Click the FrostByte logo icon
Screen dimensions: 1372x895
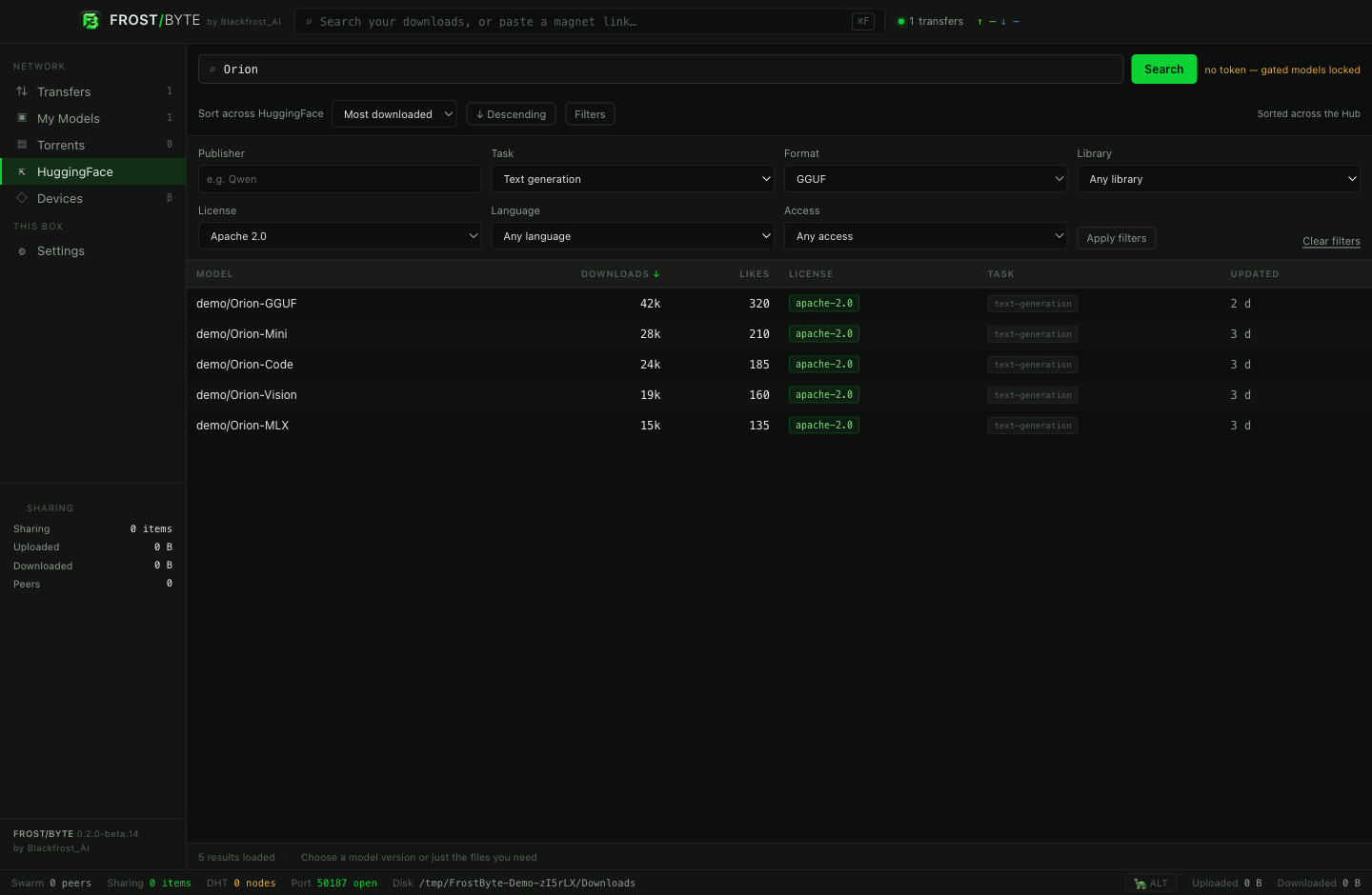[91, 20]
